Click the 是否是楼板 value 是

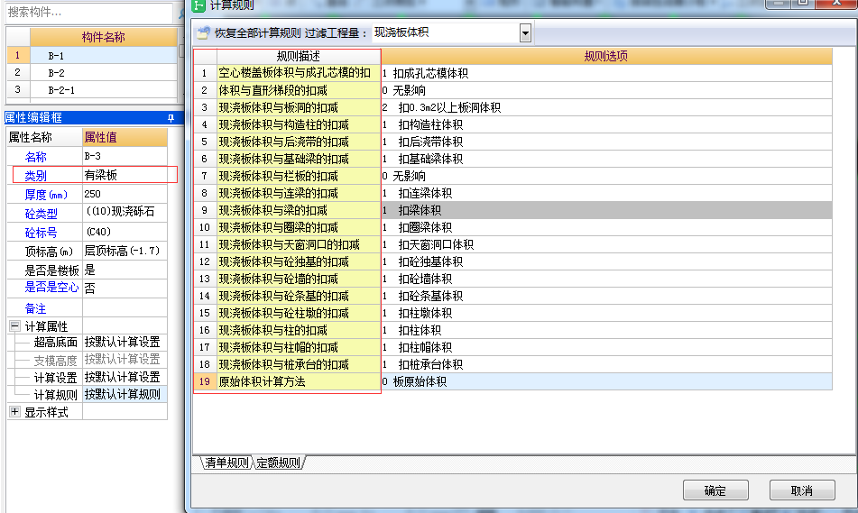pos(125,270)
